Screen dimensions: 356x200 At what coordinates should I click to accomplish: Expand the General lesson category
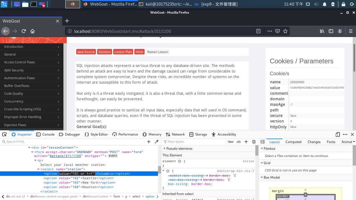click(x=32, y=54)
